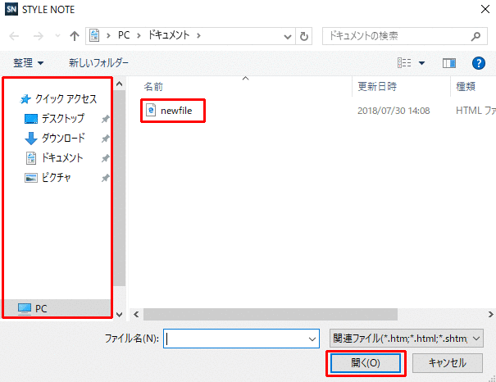Viewport: 496px width, 382px height.
Task: Click the refresh button beside address bar
Action: (305, 36)
